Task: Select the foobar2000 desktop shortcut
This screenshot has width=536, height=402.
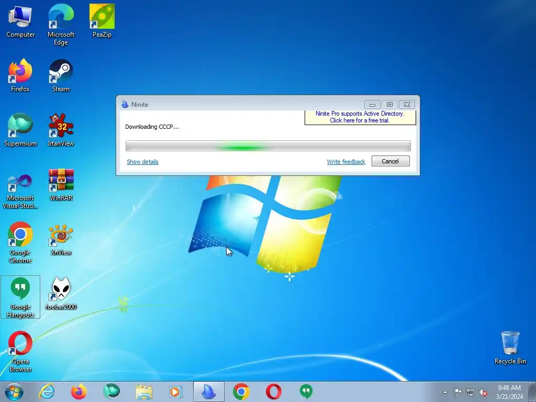Action: coord(61,293)
